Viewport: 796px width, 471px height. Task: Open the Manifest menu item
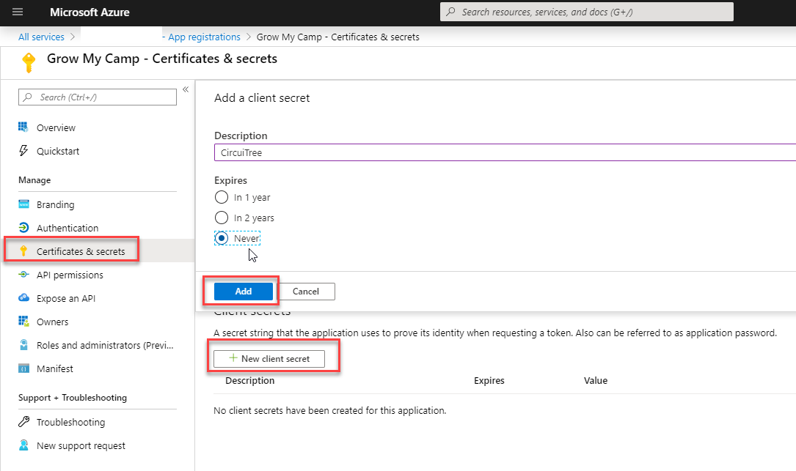pos(55,368)
